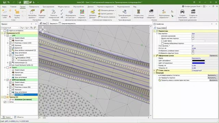Open Картограммы видимости tool

pos(164,14)
